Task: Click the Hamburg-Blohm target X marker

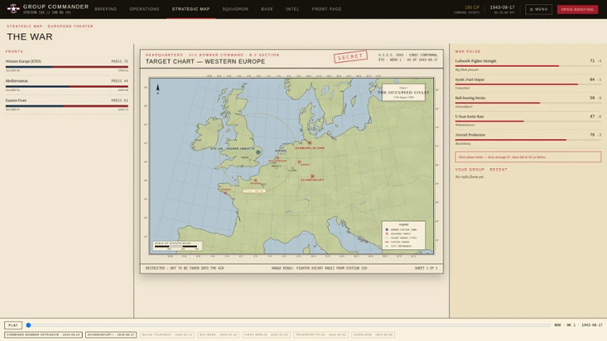Action: point(310,143)
